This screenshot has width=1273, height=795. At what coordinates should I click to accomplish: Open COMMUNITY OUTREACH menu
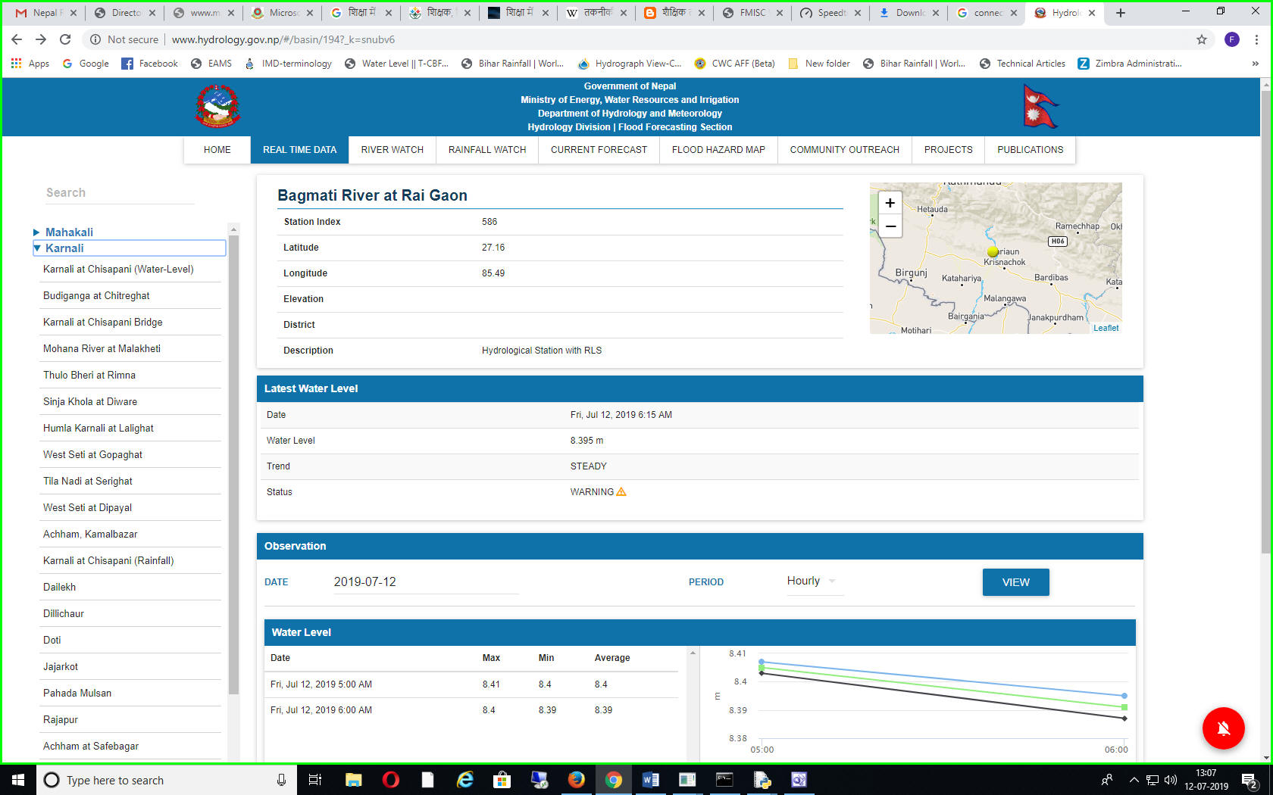click(x=845, y=150)
